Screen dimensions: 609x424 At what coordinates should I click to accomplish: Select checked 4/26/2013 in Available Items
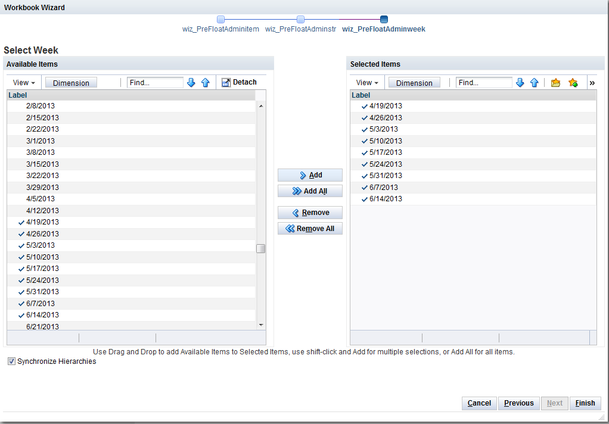coord(131,234)
